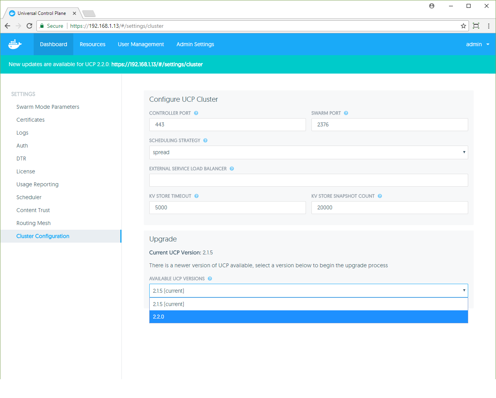Open the Scheduling Strategy spread dropdown
The width and height of the screenshot is (496, 398).
point(308,152)
